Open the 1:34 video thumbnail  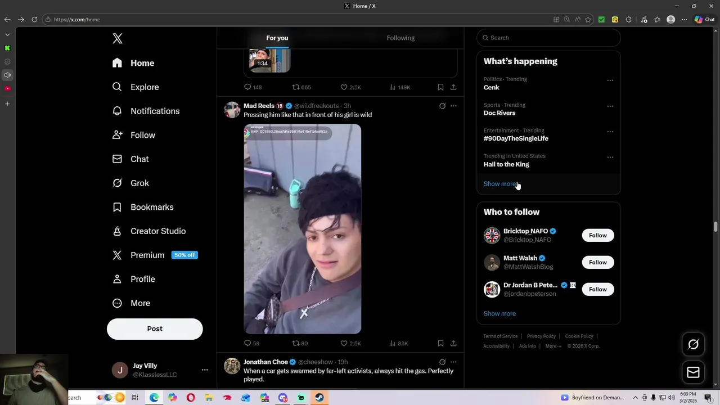pyautogui.click(x=270, y=60)
